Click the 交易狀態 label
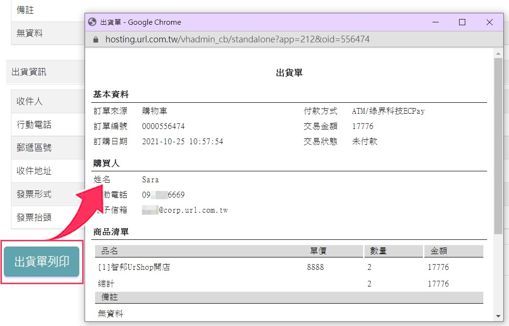 tap(320, 141)
